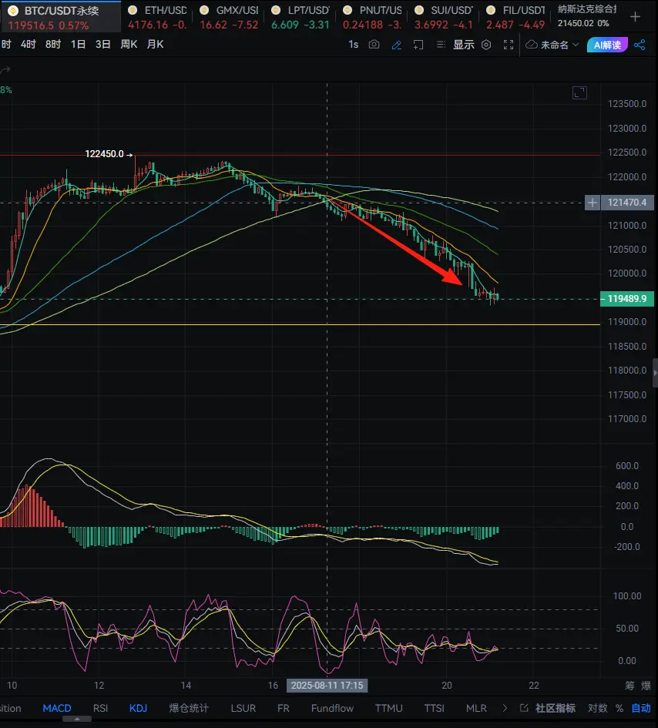Toggle the RSI indicator
The width and height of the screenshot is (658, 728).
pos(100,708)
